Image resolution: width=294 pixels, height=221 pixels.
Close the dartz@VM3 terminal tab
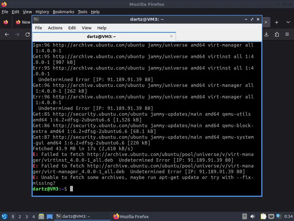click(x=171, y=36)
